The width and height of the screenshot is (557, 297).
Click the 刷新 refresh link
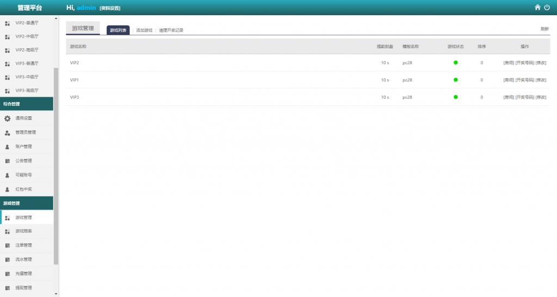544,29
